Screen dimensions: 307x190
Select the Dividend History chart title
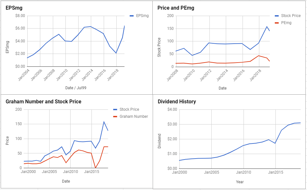pyautogui.click(x=177, y=102)
